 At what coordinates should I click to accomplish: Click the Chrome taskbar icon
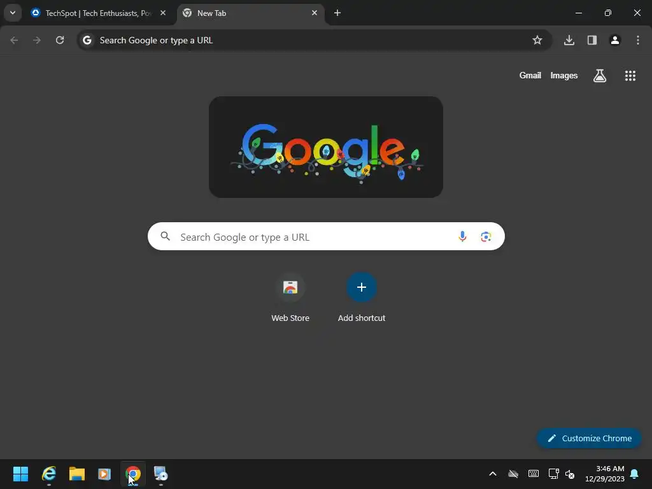(133, 474)
